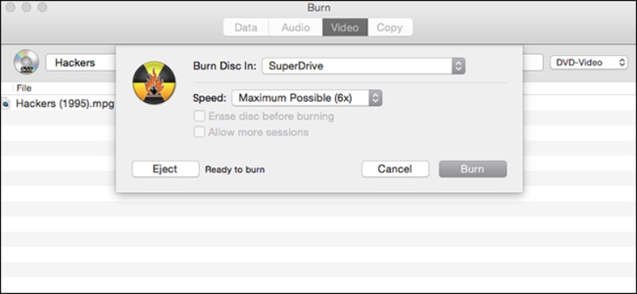
Task: Open the Speed Maximum Possible dropdown
Action: (307, 98)
